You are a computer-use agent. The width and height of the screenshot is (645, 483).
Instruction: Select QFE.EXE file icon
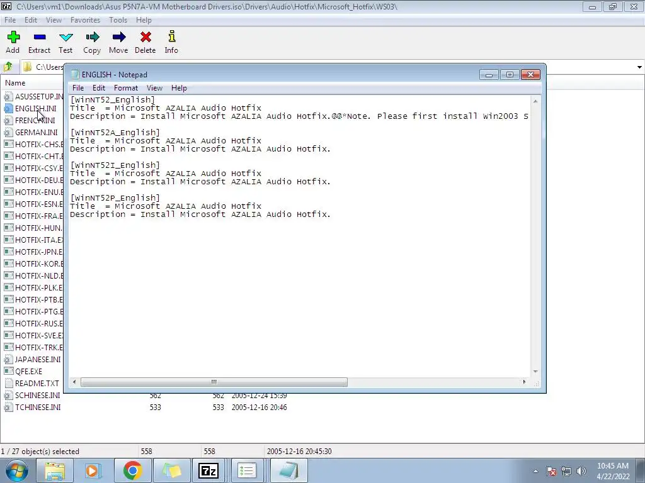(x=8, y=371)
